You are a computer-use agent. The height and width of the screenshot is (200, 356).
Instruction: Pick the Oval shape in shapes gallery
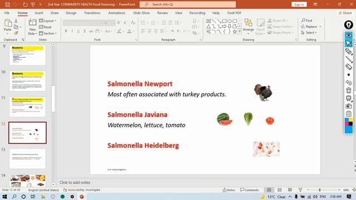[230, 21]
